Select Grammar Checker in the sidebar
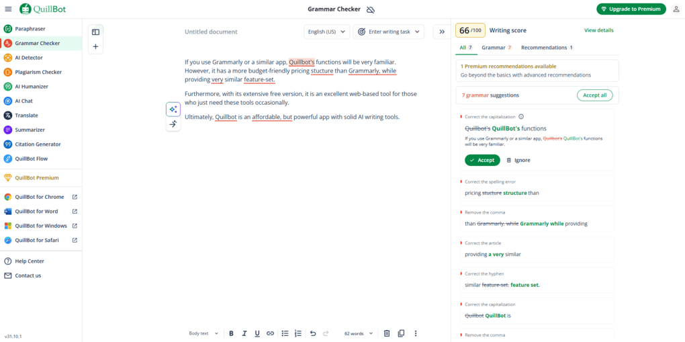The width and height of the screenshot is (685, 342). pyautogui.click(x=41, y=43)
